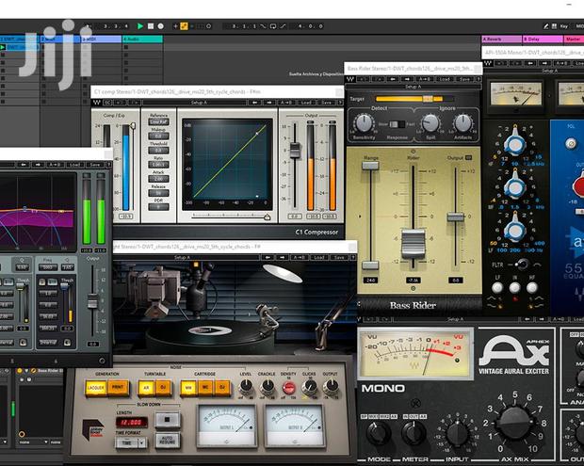The height and width of the screenshot is (466, 584).
Task: Select the AR turntable button
Action: coord(146,388)
